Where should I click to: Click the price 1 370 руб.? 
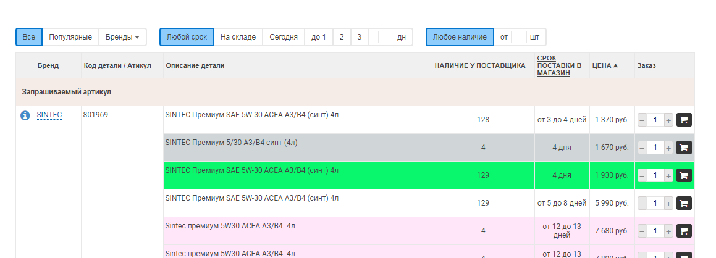point(612,120)
